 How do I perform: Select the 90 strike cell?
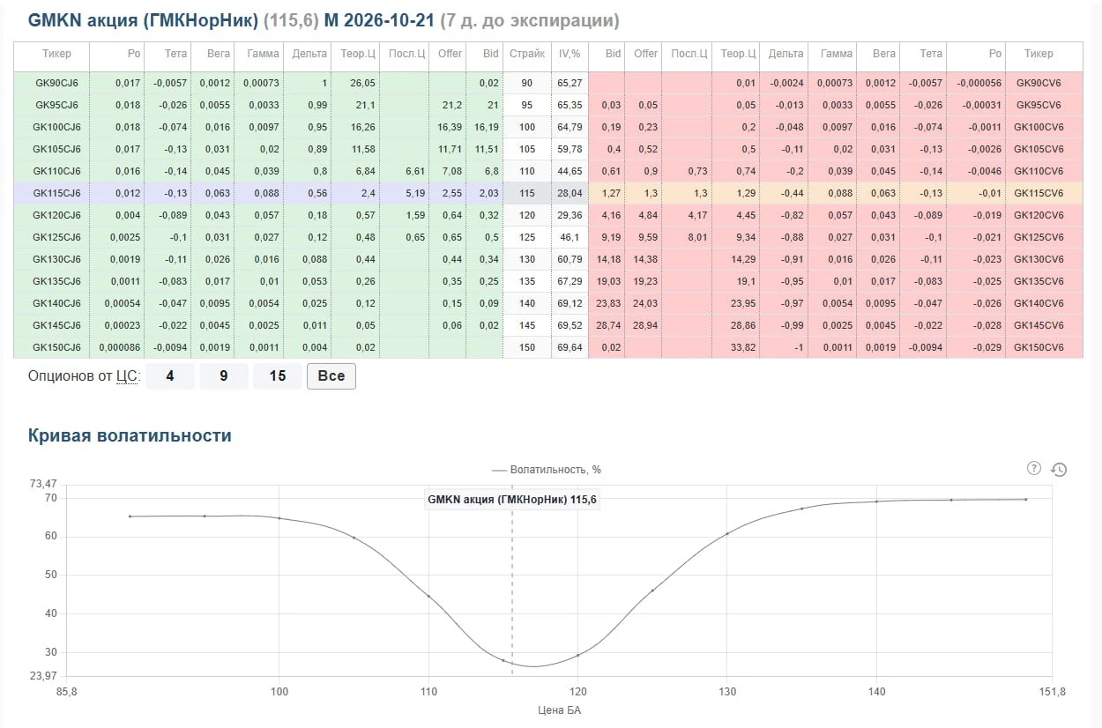527,83
